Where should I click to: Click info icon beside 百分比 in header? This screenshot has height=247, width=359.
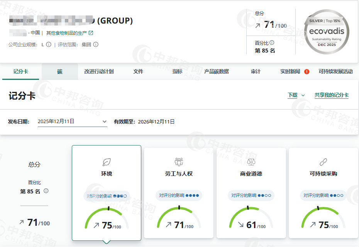(x=272, y=43)
